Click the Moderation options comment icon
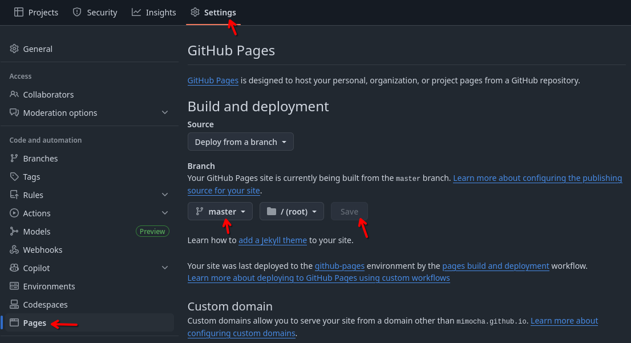Viewport: 631px width, 343px height. pos(14,112)
